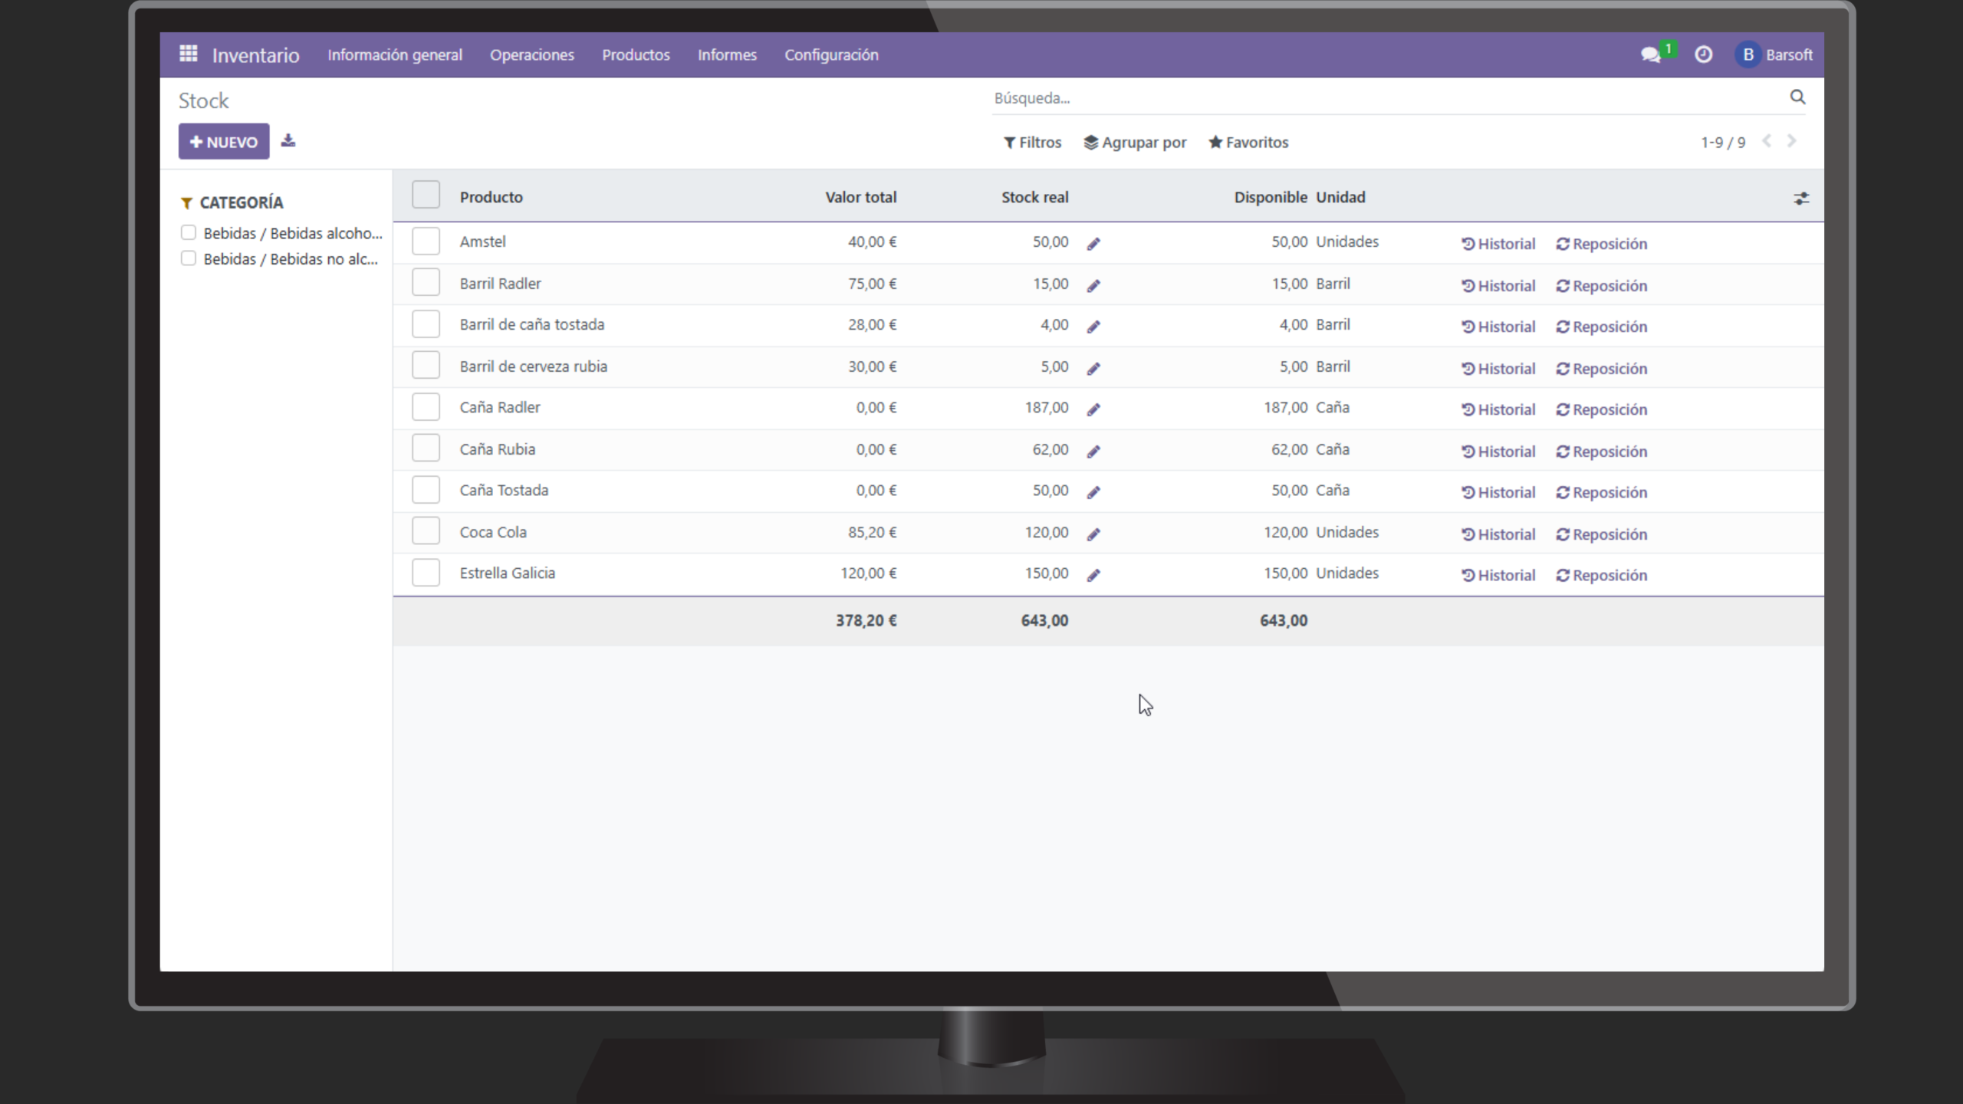Open the Operaciones menu
Viewport: 1963px width, 1104px height.
pyautogui.click(x=531, y=55)
